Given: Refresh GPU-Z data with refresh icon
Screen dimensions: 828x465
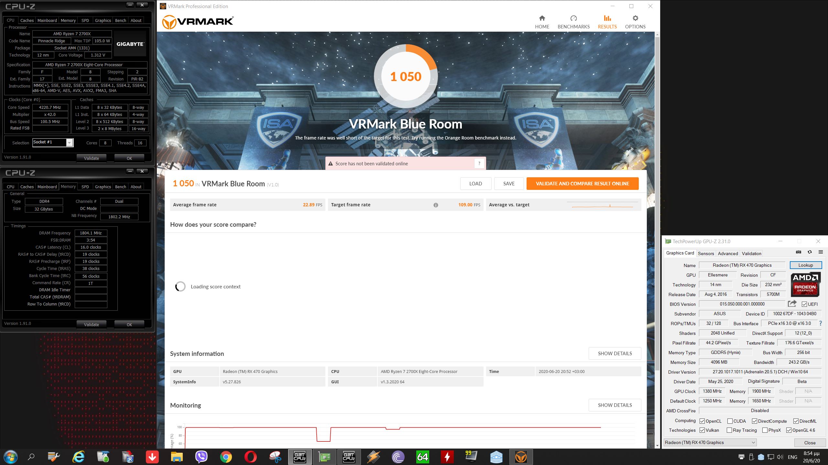Looking at the screenshot, I should pyautogui.click(x=810, y=252).
